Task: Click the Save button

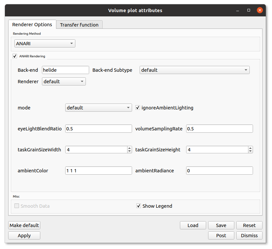Action: click(221, 225)
